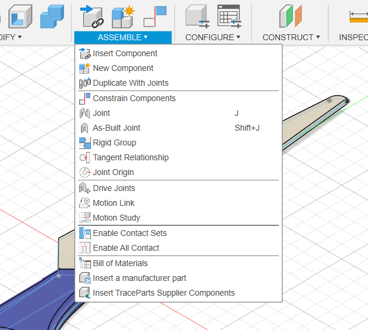Image resolution: width=368 pixels, height=330 pixels.
Task: Click the Midplane construct toolbar icon
Action: click(290, 17)
